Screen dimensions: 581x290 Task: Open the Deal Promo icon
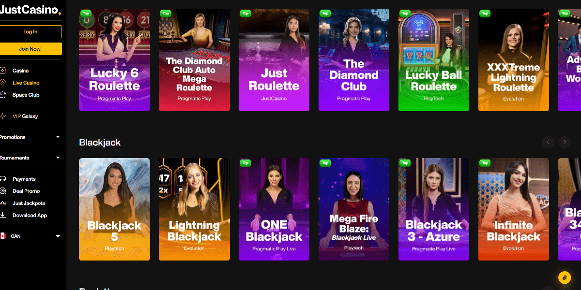[2, 191]
